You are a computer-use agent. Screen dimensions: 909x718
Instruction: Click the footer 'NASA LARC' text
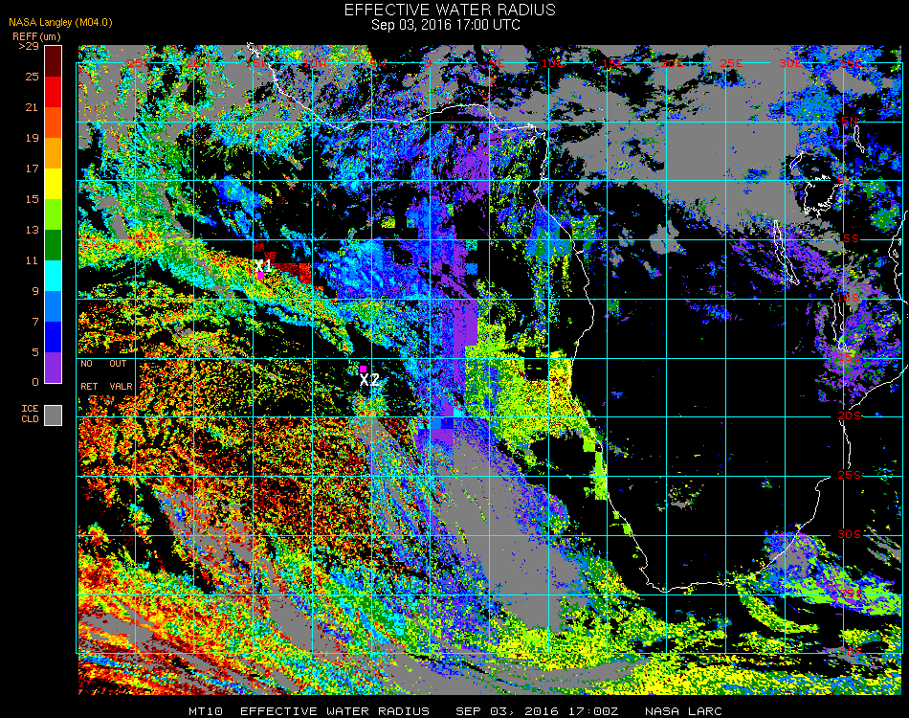[683, 711]
